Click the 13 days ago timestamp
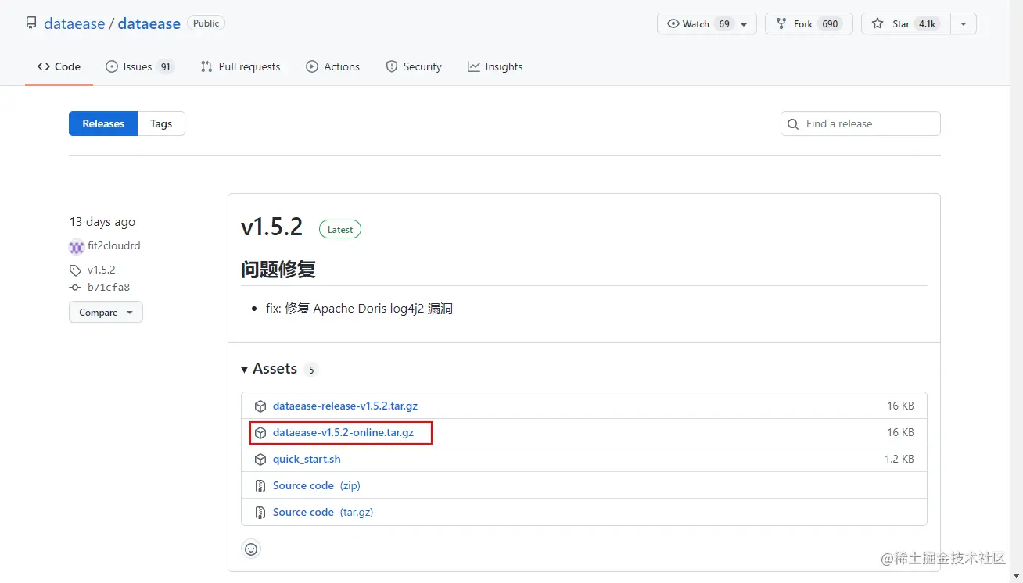1023x583 pixels. pos(102,222)
